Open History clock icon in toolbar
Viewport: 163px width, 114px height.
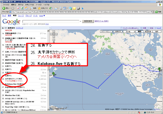click(51, 8)
